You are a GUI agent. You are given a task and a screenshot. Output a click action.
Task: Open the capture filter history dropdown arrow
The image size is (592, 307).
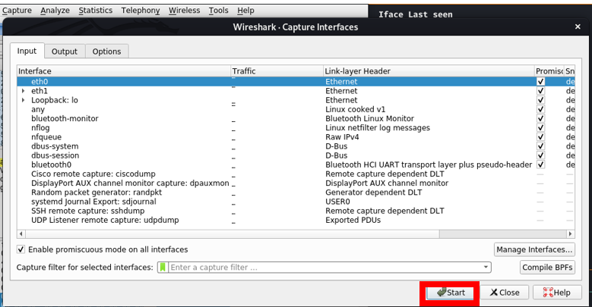click(x=486, y=267)
